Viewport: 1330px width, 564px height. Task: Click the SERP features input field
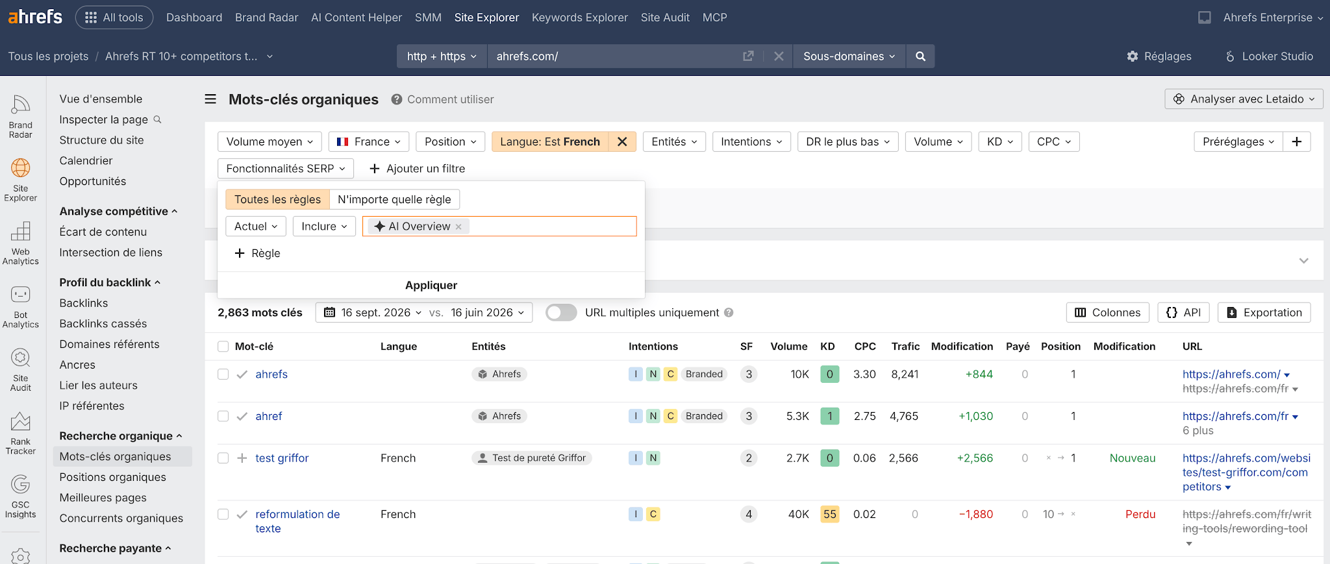499,227
